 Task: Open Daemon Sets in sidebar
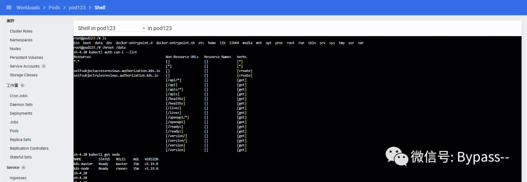(x=21, y=105)
